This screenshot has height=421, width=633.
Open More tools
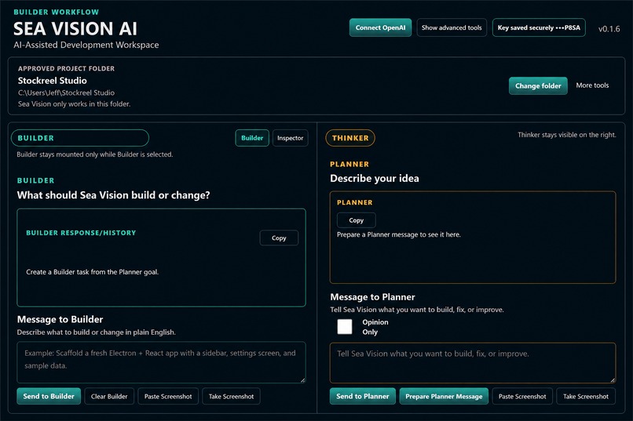(592, 85)
